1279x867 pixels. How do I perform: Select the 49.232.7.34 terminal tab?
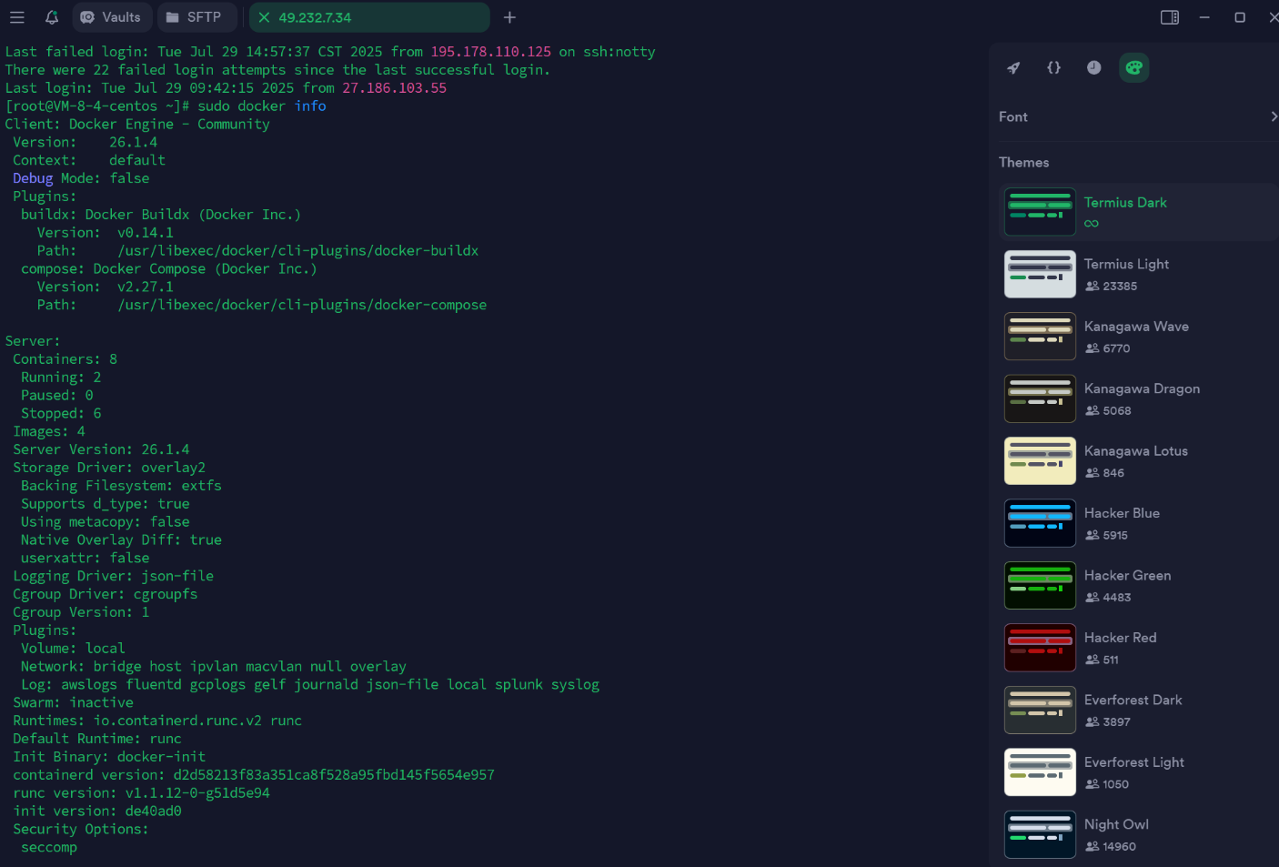(370, 17)
